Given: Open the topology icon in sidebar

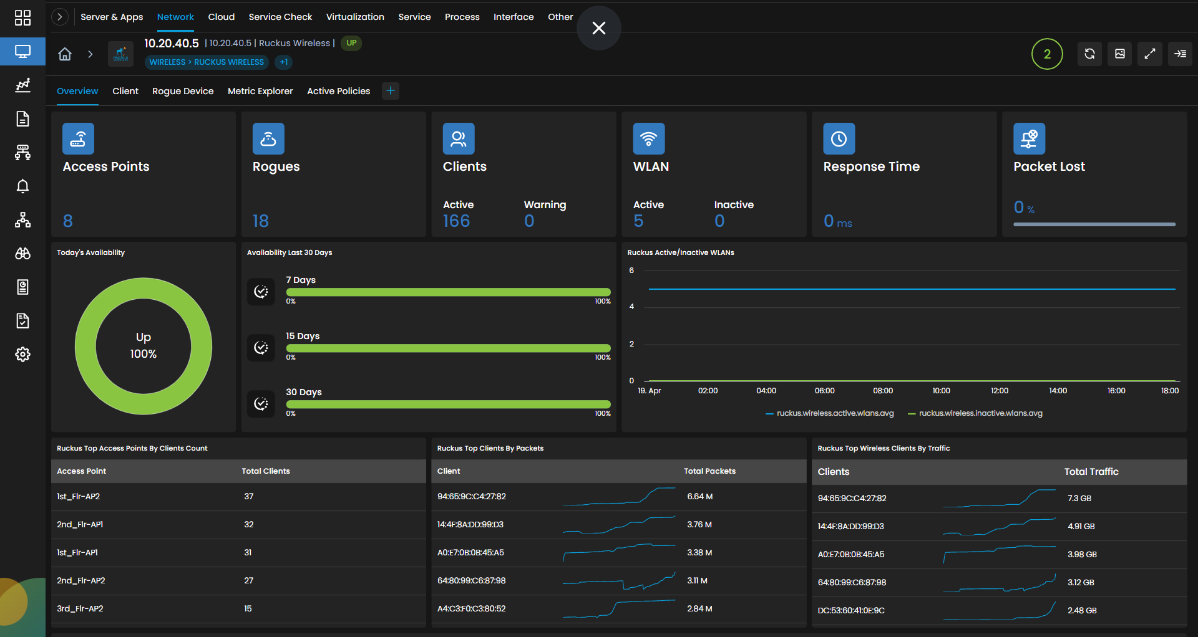Looking at the screenshot, I should coord(22,219).
